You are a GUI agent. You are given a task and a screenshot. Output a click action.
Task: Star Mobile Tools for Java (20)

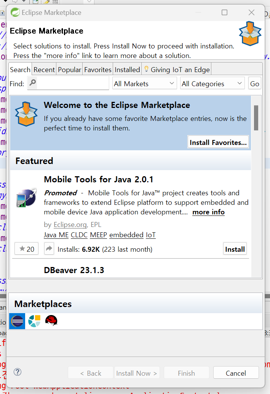pos(26,249)
